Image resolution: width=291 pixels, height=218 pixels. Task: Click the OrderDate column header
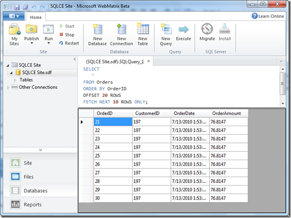point(190,113)
